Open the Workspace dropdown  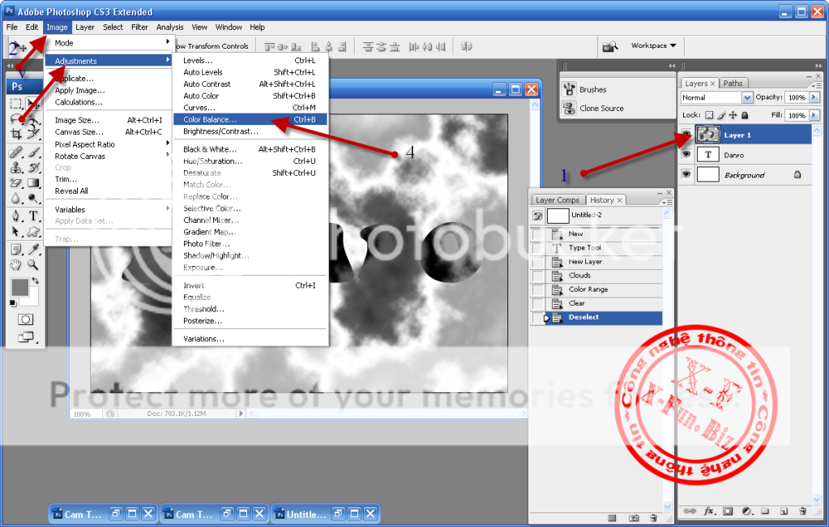[x=653, y=45]
